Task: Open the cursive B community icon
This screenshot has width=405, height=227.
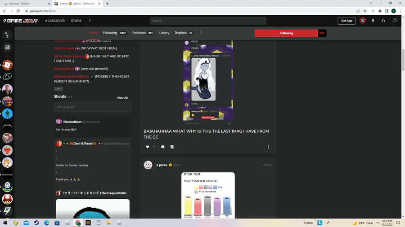Action: pyautogui.click(x=7, y=77)
